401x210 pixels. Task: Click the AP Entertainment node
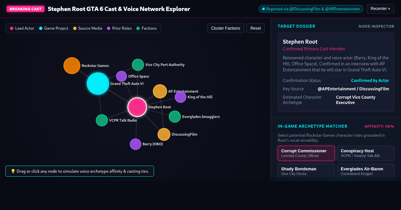pyautogui.click(x=160, y=91)
